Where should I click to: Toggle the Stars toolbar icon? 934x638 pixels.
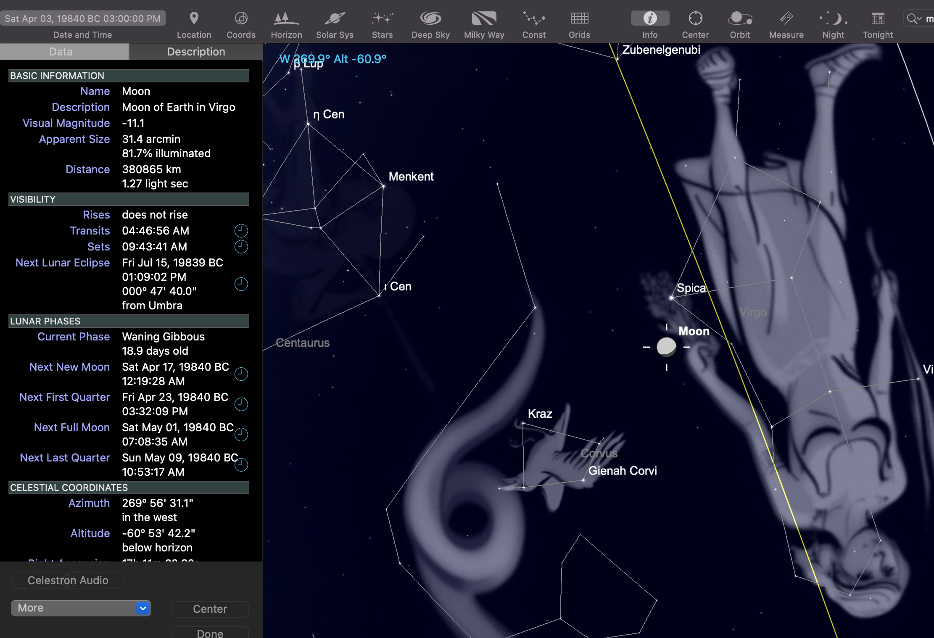382,18
